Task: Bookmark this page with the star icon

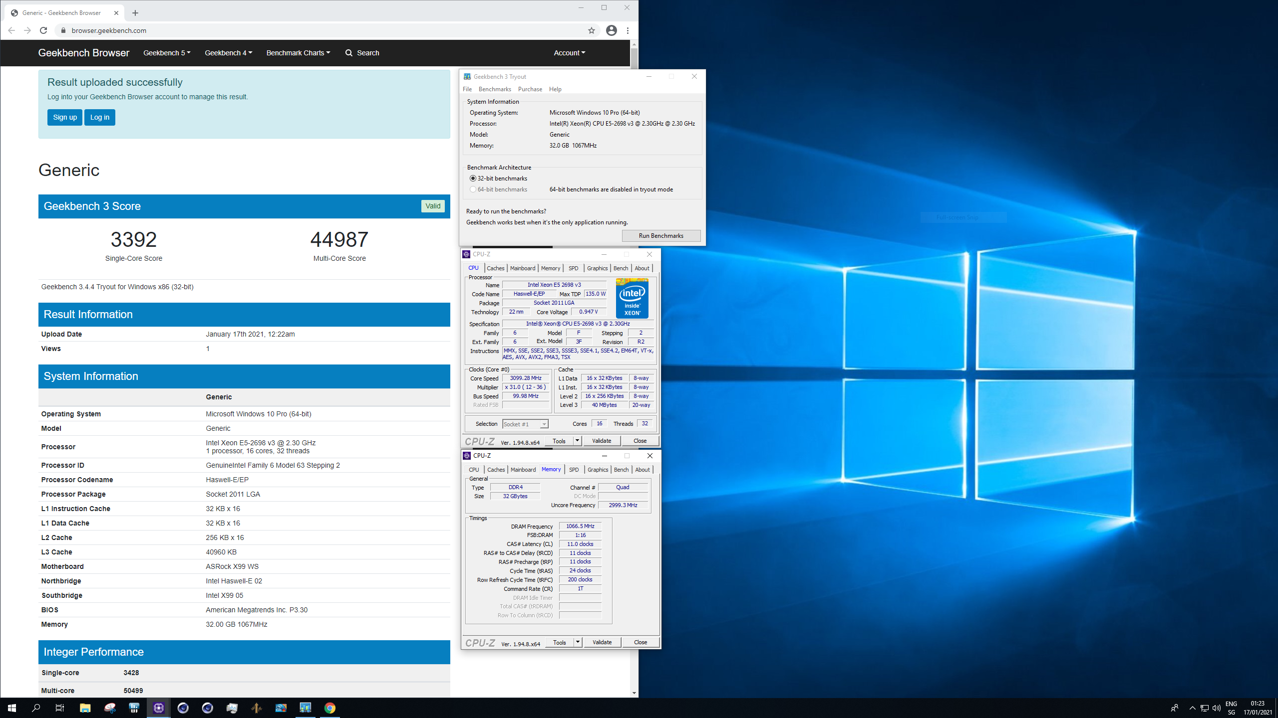Action: pyautogui.click(x=592, y=30)
